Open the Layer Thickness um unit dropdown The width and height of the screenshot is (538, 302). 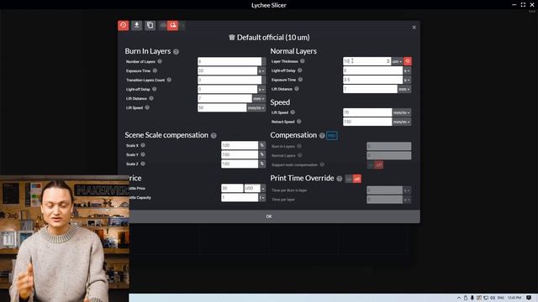(x=397, y=61)
